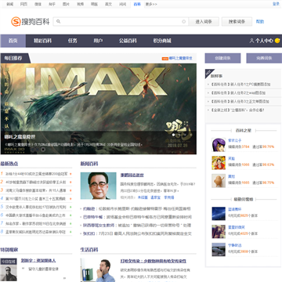Click the IMAX Nezha banner image
The width and height of the screenshot is (282, 282).
point(99,109)
